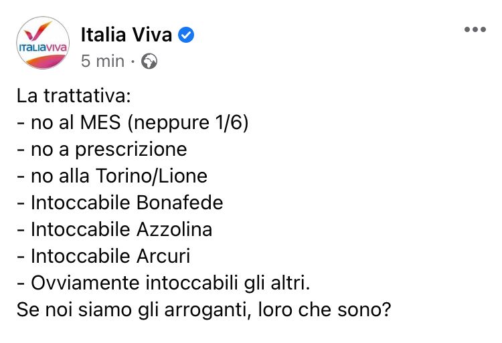This screenshot has width=502, height=343.
Task: Click the name 'Azzolina' in the post
Action: click(x=175, y=229)
